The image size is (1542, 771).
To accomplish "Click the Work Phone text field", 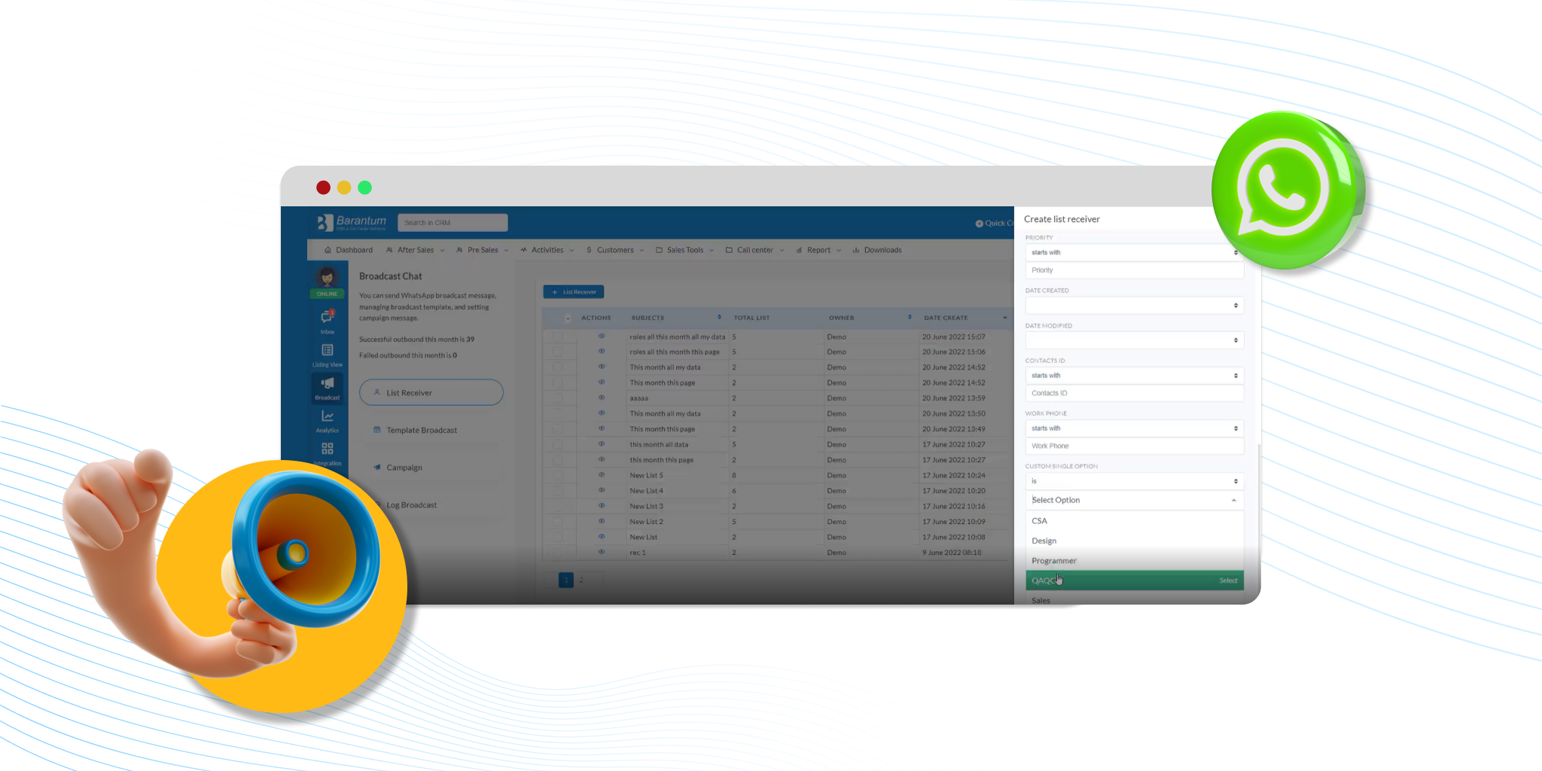I will click(1134, 446).
